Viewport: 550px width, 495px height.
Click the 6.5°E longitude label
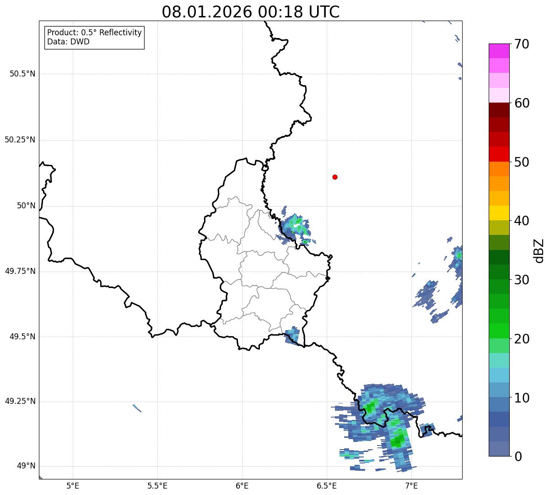(327, 486)
